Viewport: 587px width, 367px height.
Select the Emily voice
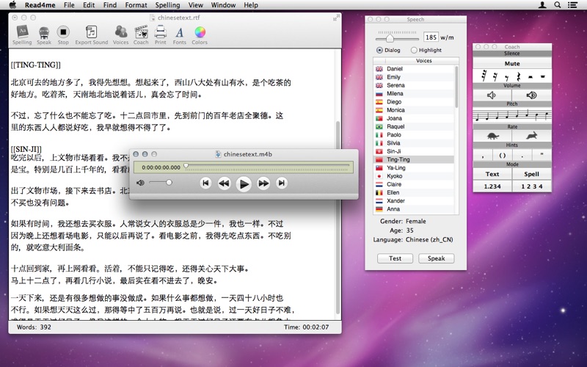[414, 77]
